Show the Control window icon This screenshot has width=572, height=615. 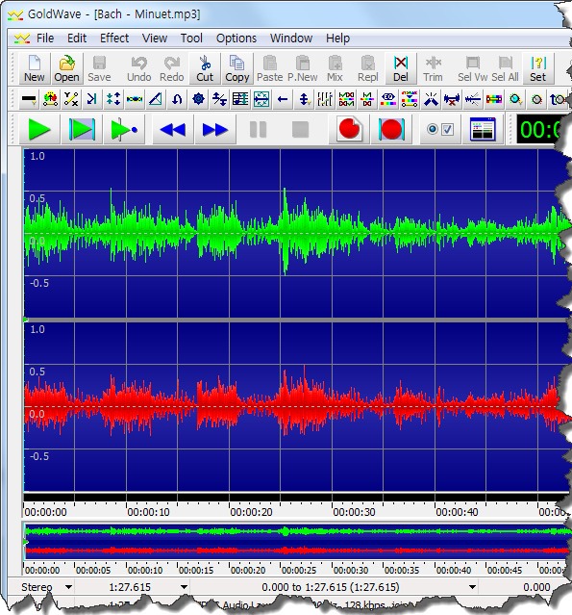point(483,129)
